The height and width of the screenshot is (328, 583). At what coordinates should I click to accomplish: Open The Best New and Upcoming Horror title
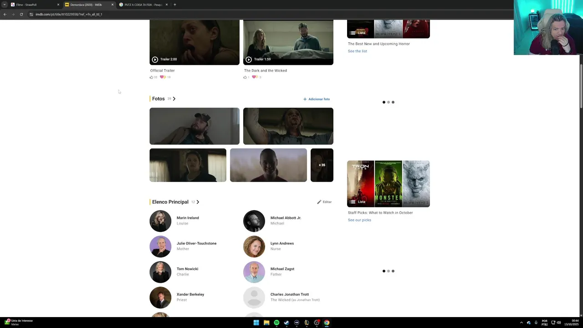click(x=379, y=44)
